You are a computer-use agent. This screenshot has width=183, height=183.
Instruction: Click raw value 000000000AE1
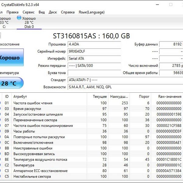(x=169, y=143)
